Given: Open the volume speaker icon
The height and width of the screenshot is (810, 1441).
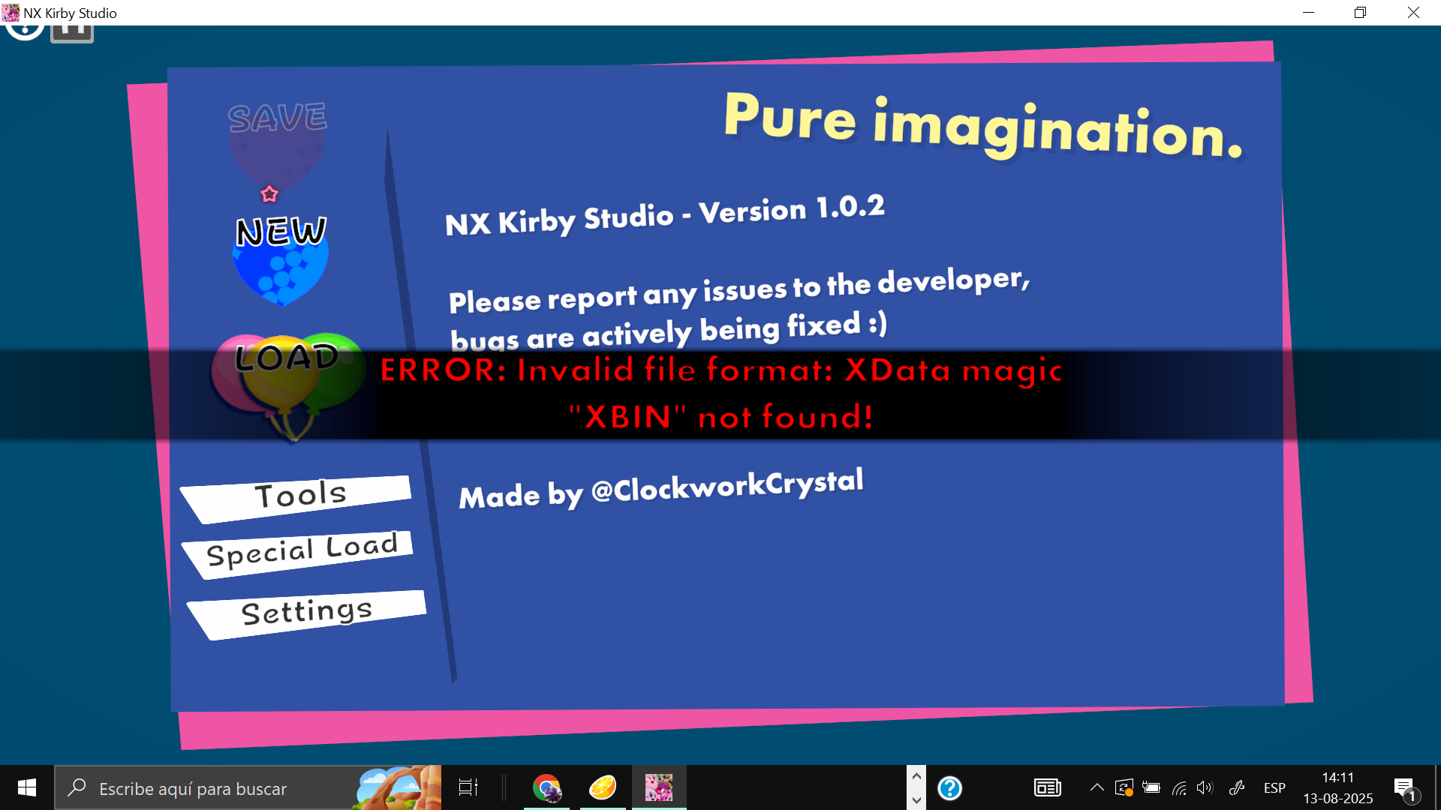Looking at the screenshot, I should click(1205, 787).
